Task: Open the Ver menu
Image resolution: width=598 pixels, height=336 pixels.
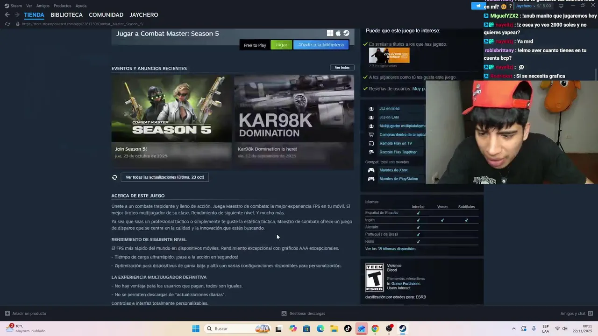Action: point(29,6)
